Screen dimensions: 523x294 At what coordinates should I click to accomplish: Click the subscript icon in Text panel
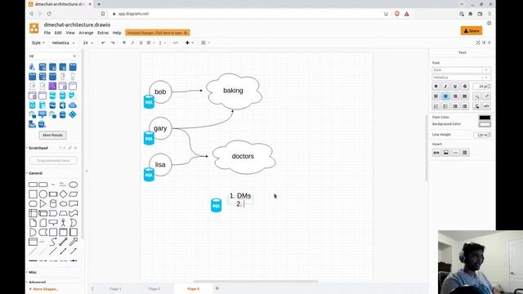tap(477, 96)
